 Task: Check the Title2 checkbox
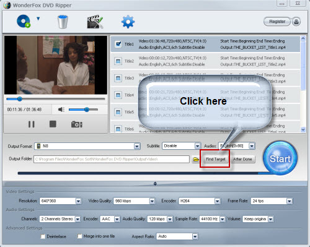click(x=118, y=61)
